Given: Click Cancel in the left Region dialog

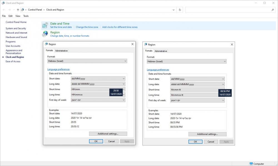Looking at the screenshot, I should click(111, 141).
